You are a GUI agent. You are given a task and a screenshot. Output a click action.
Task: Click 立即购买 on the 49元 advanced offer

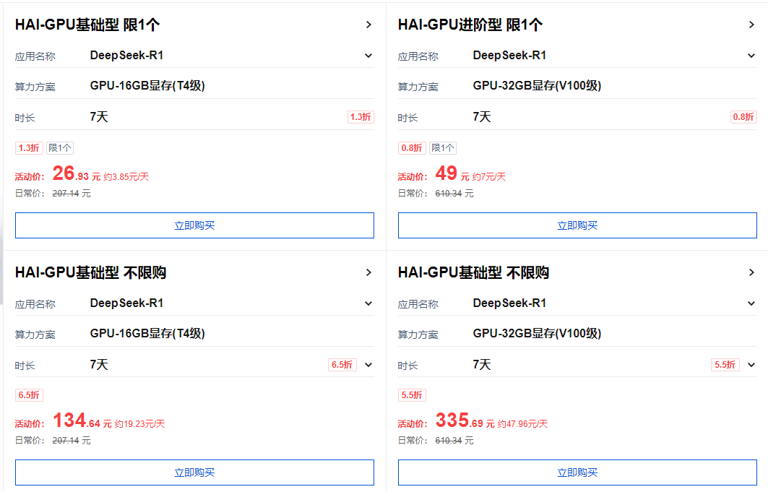coord(577,225)
